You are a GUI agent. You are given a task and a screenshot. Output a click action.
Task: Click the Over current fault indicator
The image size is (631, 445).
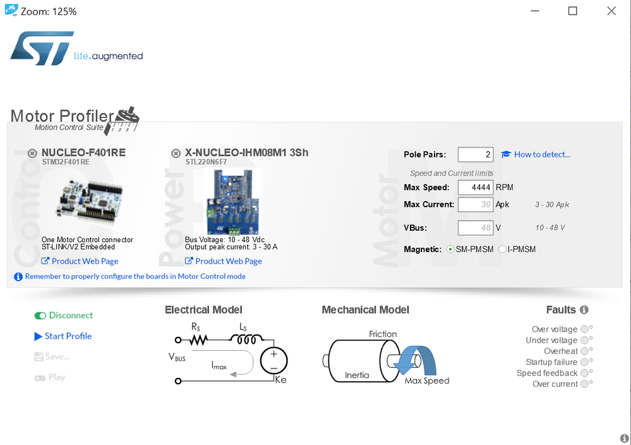pos(585,384)
